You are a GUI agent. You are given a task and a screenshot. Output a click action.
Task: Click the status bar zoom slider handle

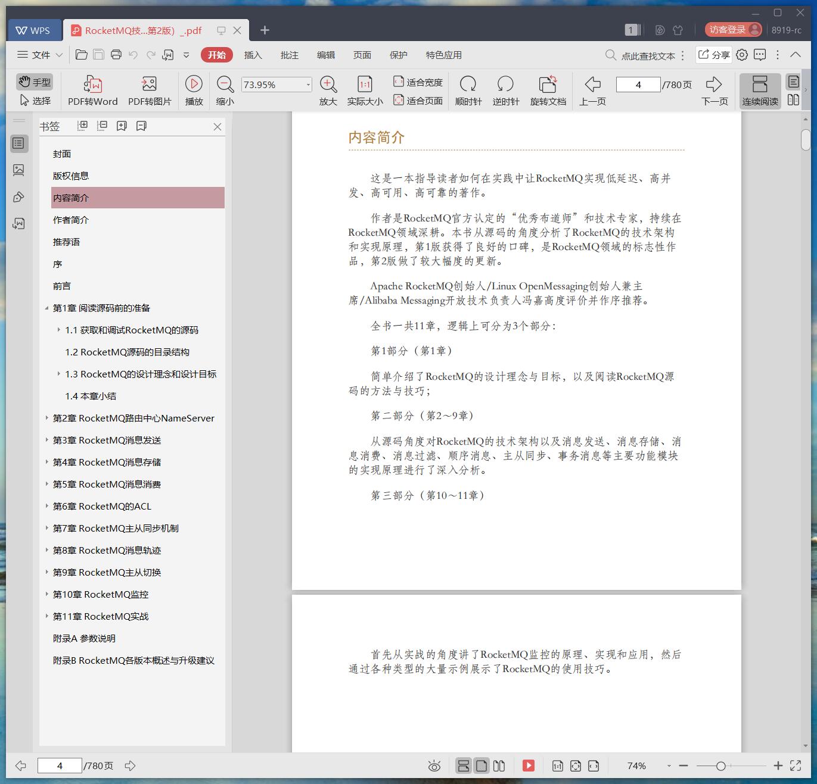click(x=720, y=766)
